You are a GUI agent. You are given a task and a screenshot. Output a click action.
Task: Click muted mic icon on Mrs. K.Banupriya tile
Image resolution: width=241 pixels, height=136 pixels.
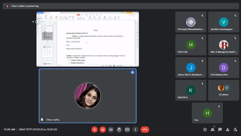pos(235,38)
